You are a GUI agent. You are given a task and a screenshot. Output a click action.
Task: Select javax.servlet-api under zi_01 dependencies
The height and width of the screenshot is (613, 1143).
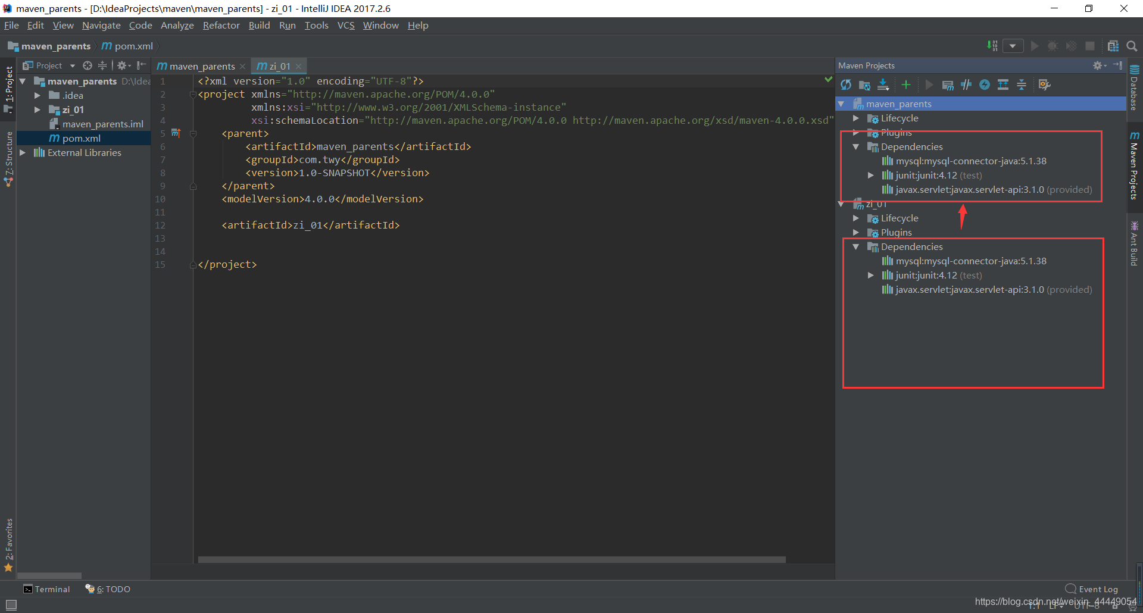pos(986,289)
